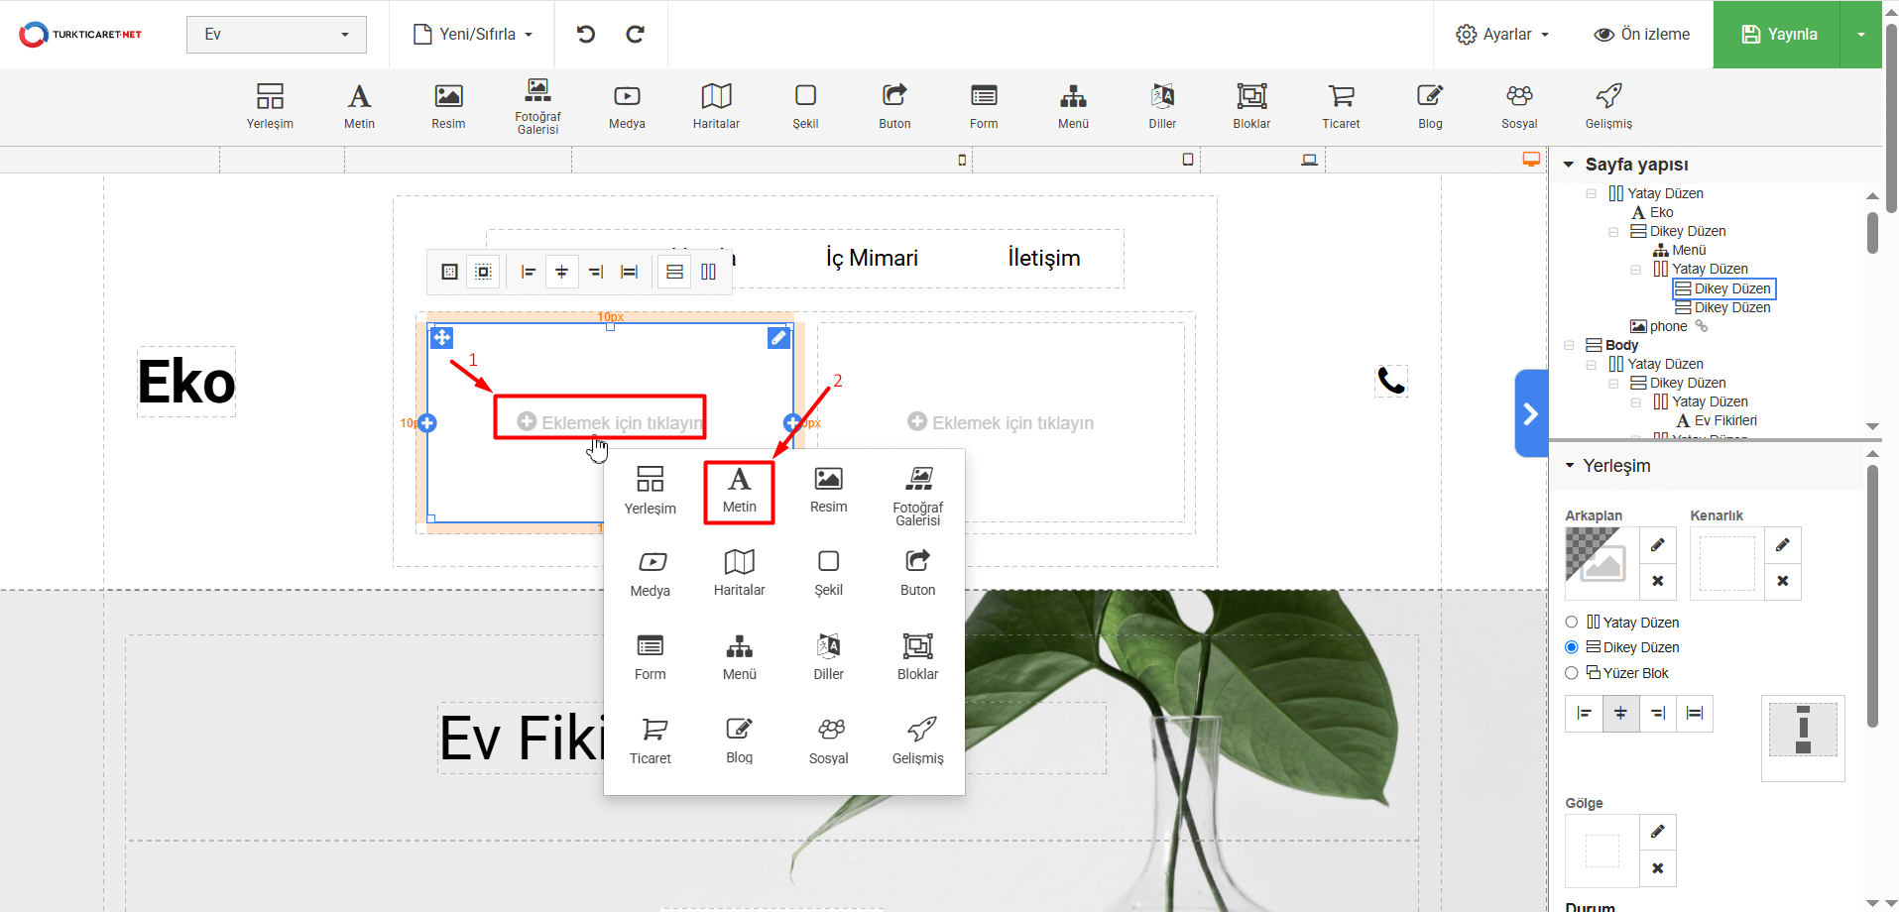The width and height of the screenshot is (1899, 912).
Task: Open the Ayarlar settings dropdown
Action: point(1502,35)
